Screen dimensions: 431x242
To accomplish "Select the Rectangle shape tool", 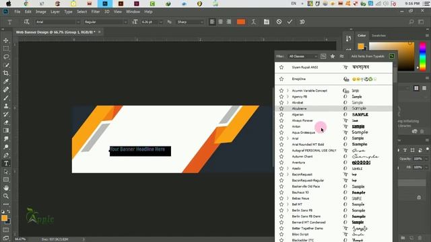I will 6,179.
